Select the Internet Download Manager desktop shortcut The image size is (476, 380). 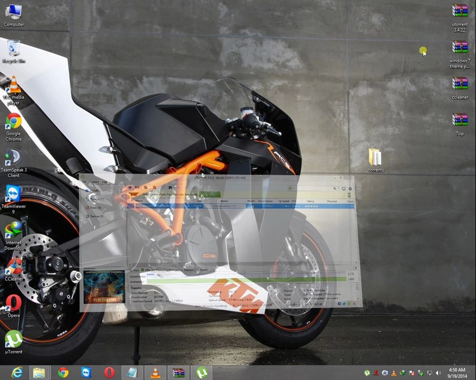14,236
